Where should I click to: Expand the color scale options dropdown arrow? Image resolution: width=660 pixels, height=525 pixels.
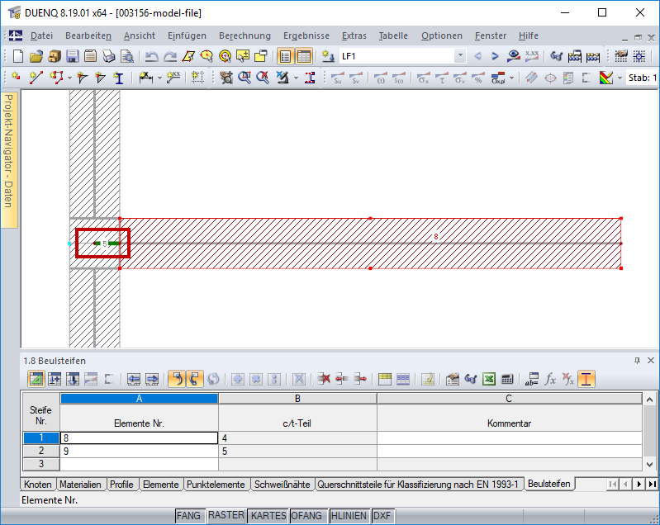[x=620, y=78]
